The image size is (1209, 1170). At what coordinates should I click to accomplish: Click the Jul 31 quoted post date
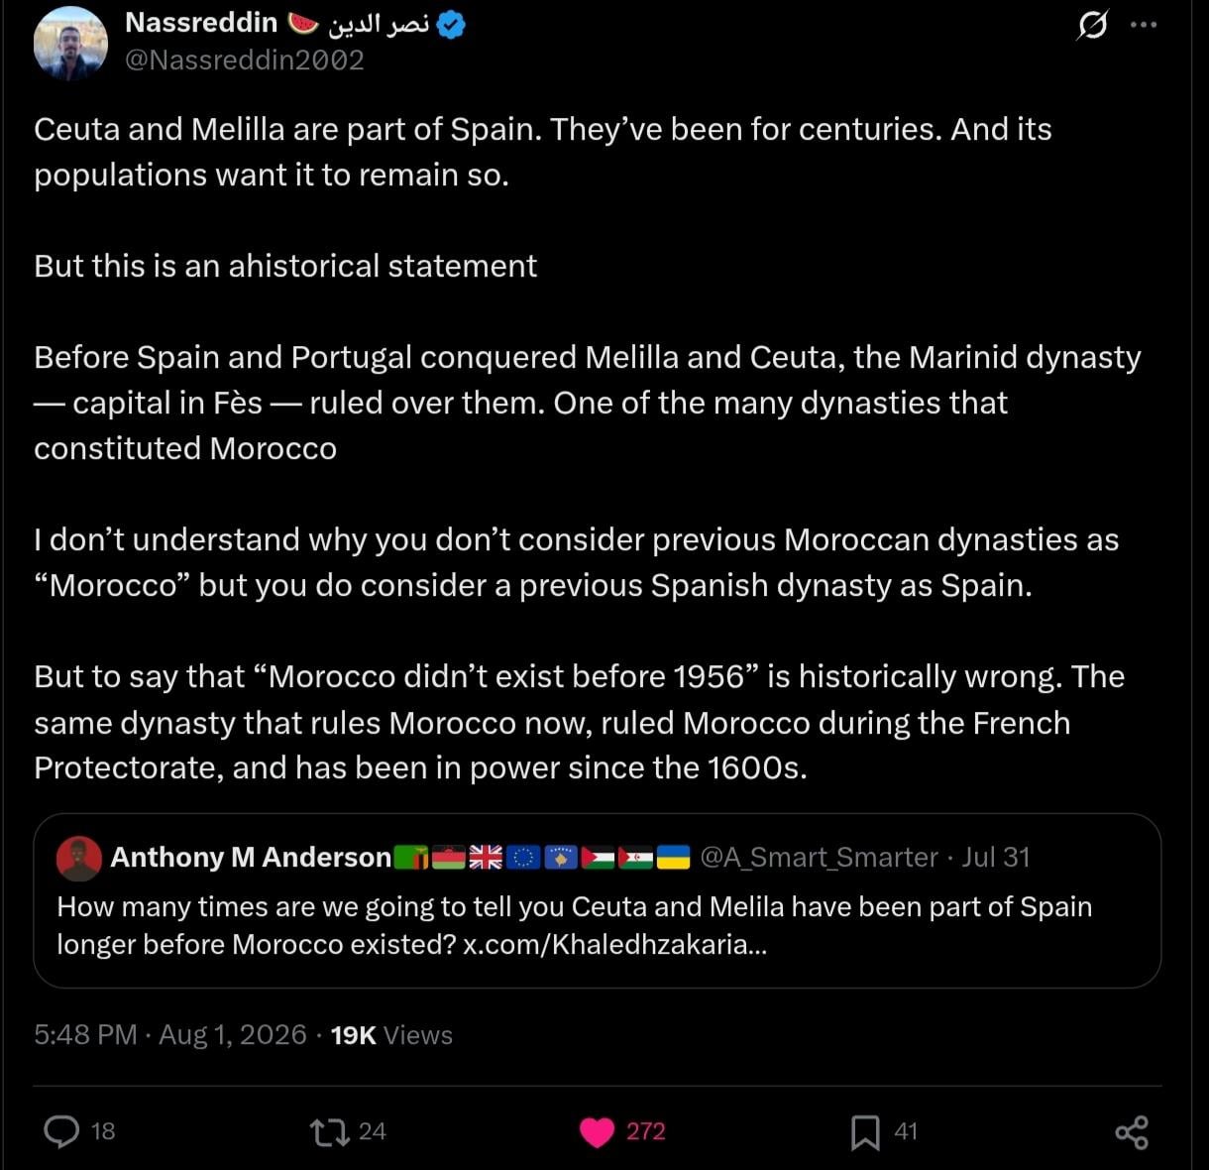click(995, 857)
